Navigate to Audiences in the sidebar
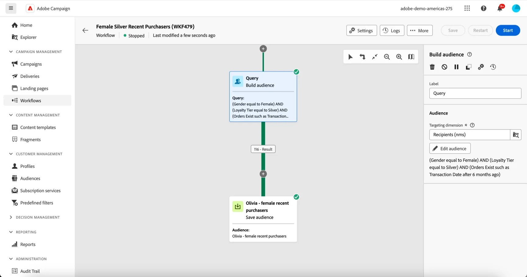 [37, 179]
